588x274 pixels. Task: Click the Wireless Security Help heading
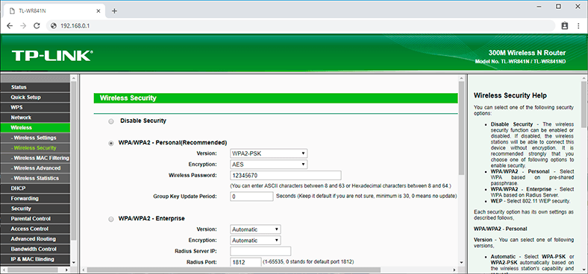(510, 95)
